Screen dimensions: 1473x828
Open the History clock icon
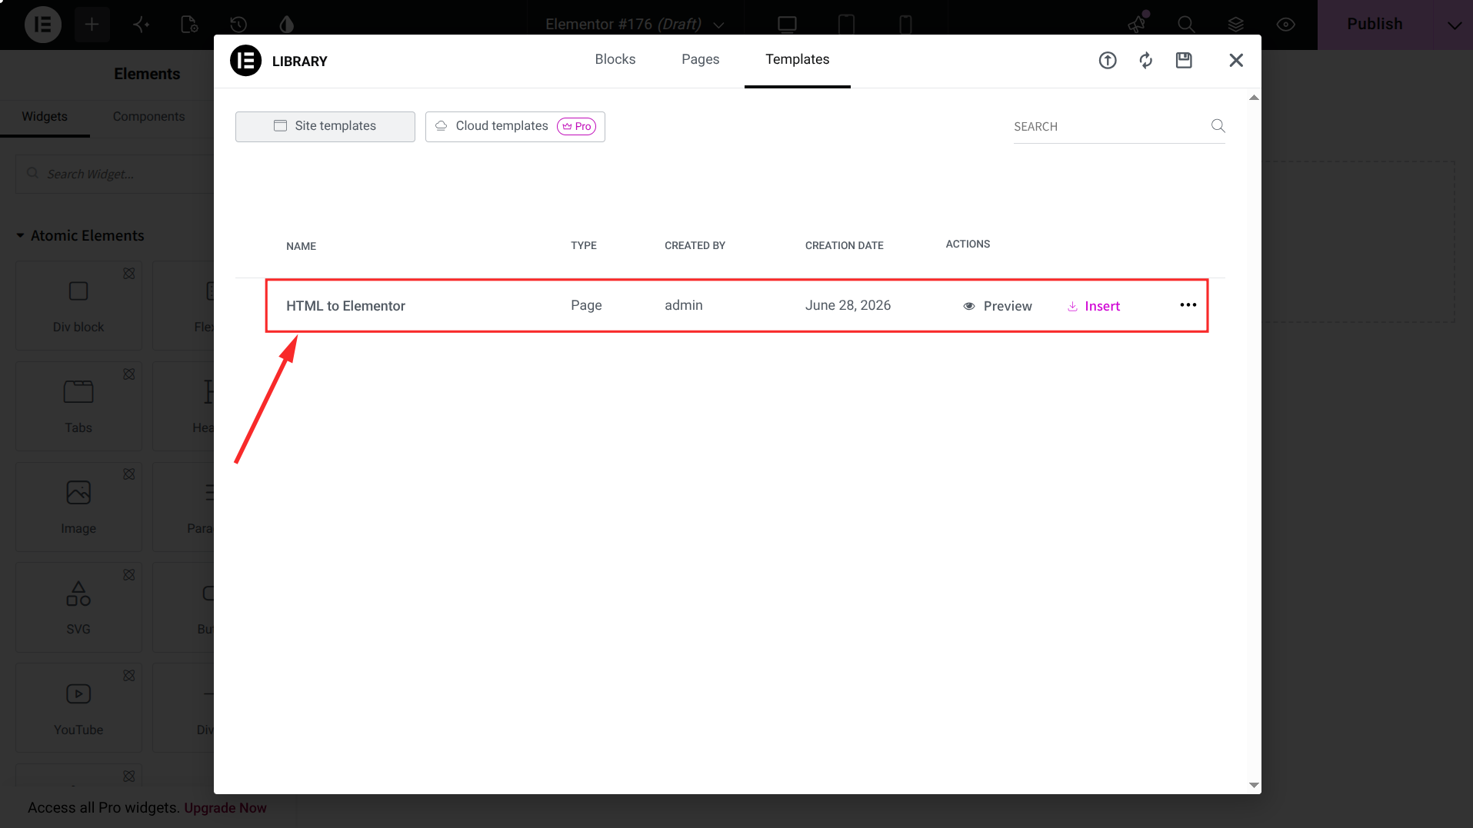pyautogui.click(x=238, y=25)
